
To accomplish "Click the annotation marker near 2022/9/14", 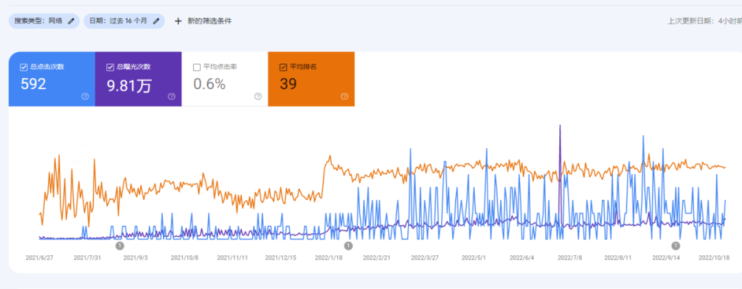I will [x=676, y=245].
